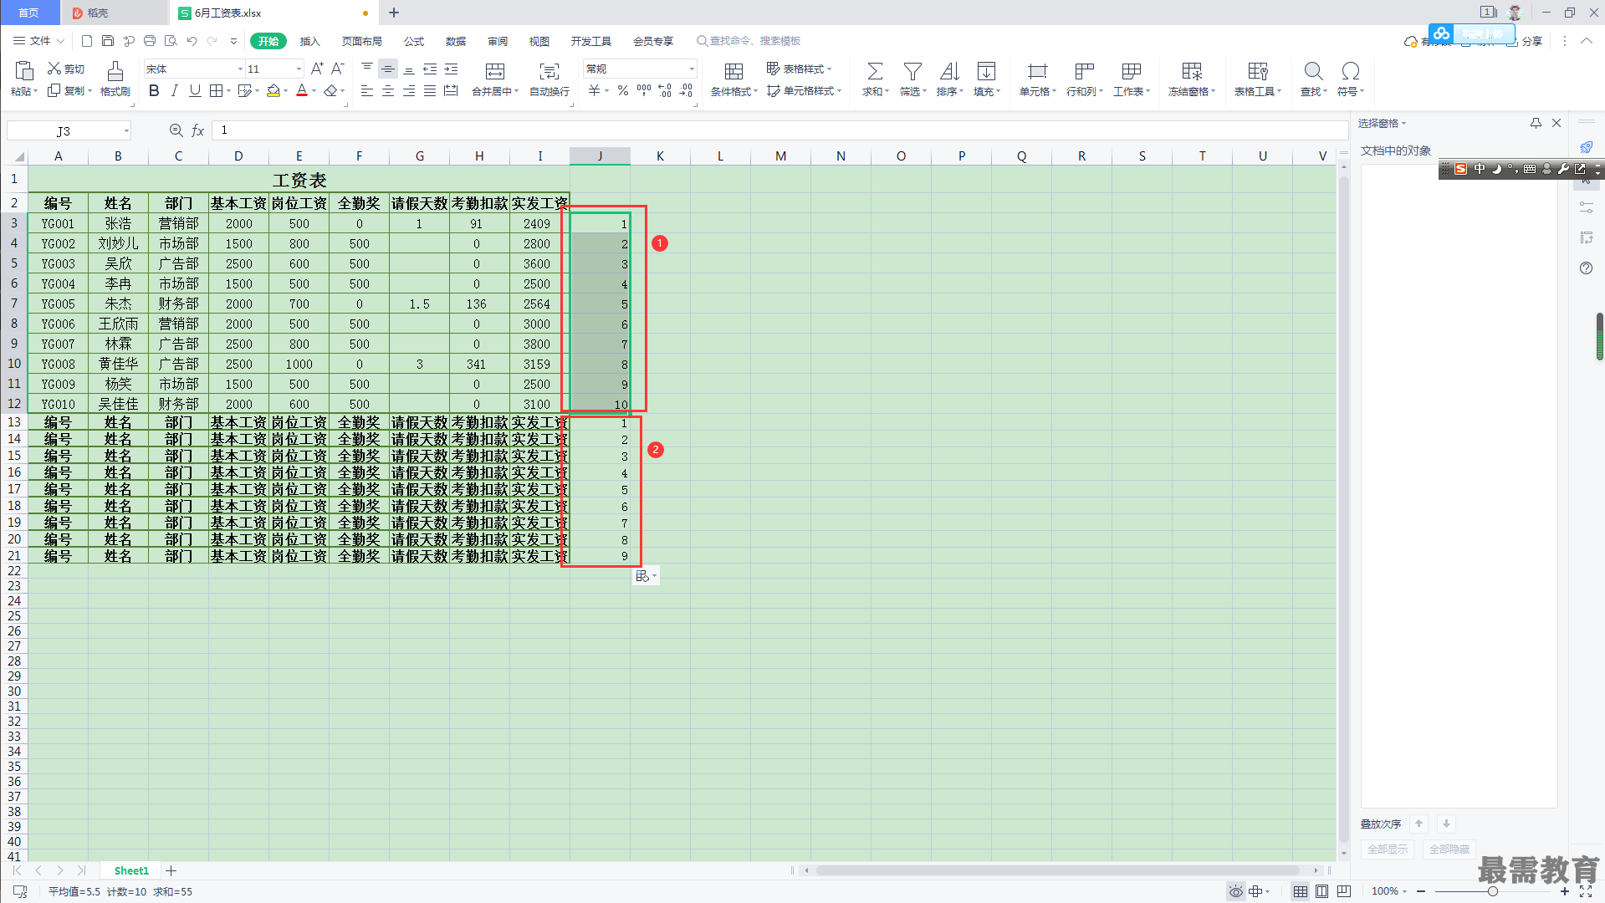Switch to the 页面布局 ribbon tab
Viewport: 1605px width, 903px height.
point(362,41)
